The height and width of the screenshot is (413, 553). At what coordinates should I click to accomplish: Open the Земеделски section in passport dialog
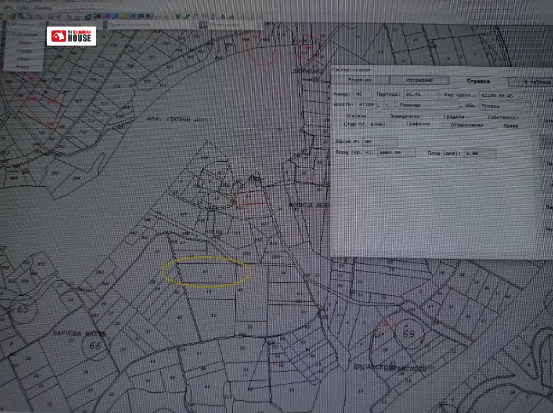click(405, 116)
